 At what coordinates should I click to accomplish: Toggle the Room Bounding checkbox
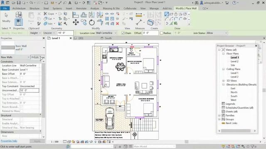(21, 107)
